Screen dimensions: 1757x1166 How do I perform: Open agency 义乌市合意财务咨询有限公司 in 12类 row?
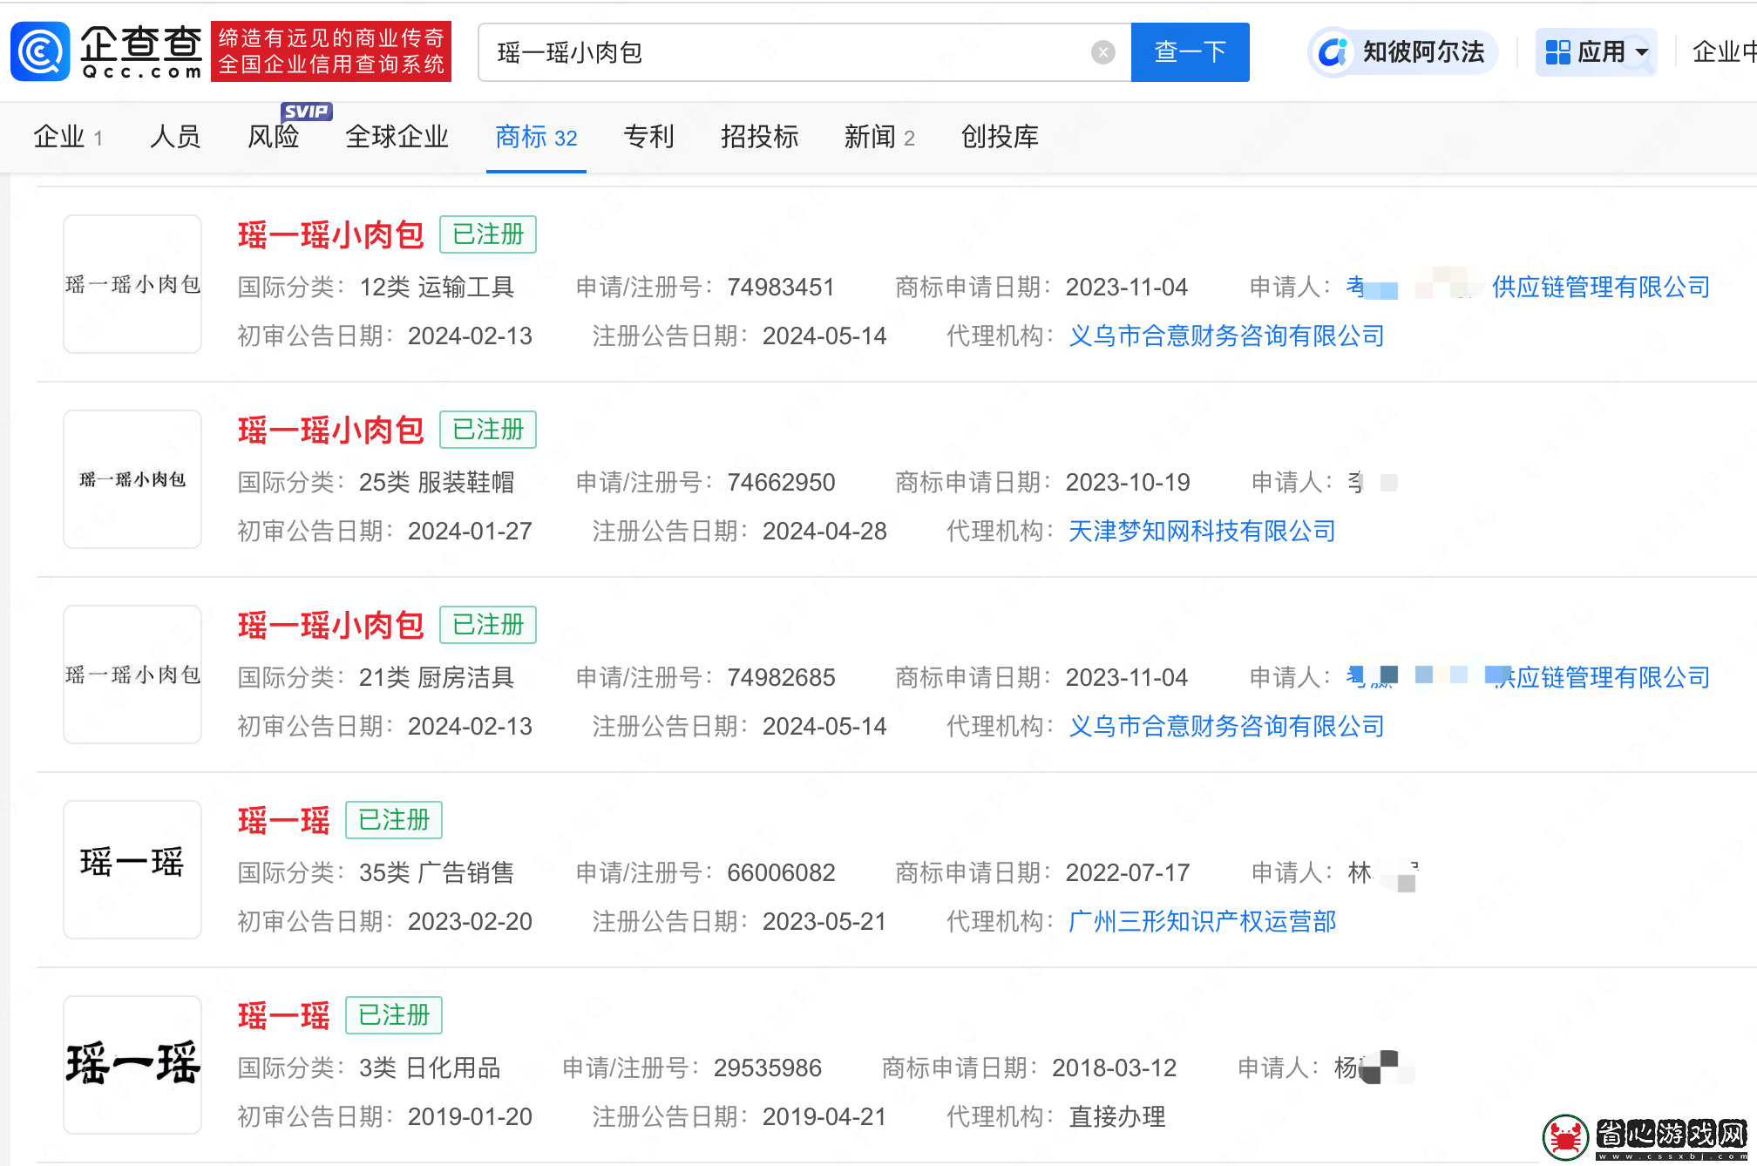click(x=1226, y=336)
